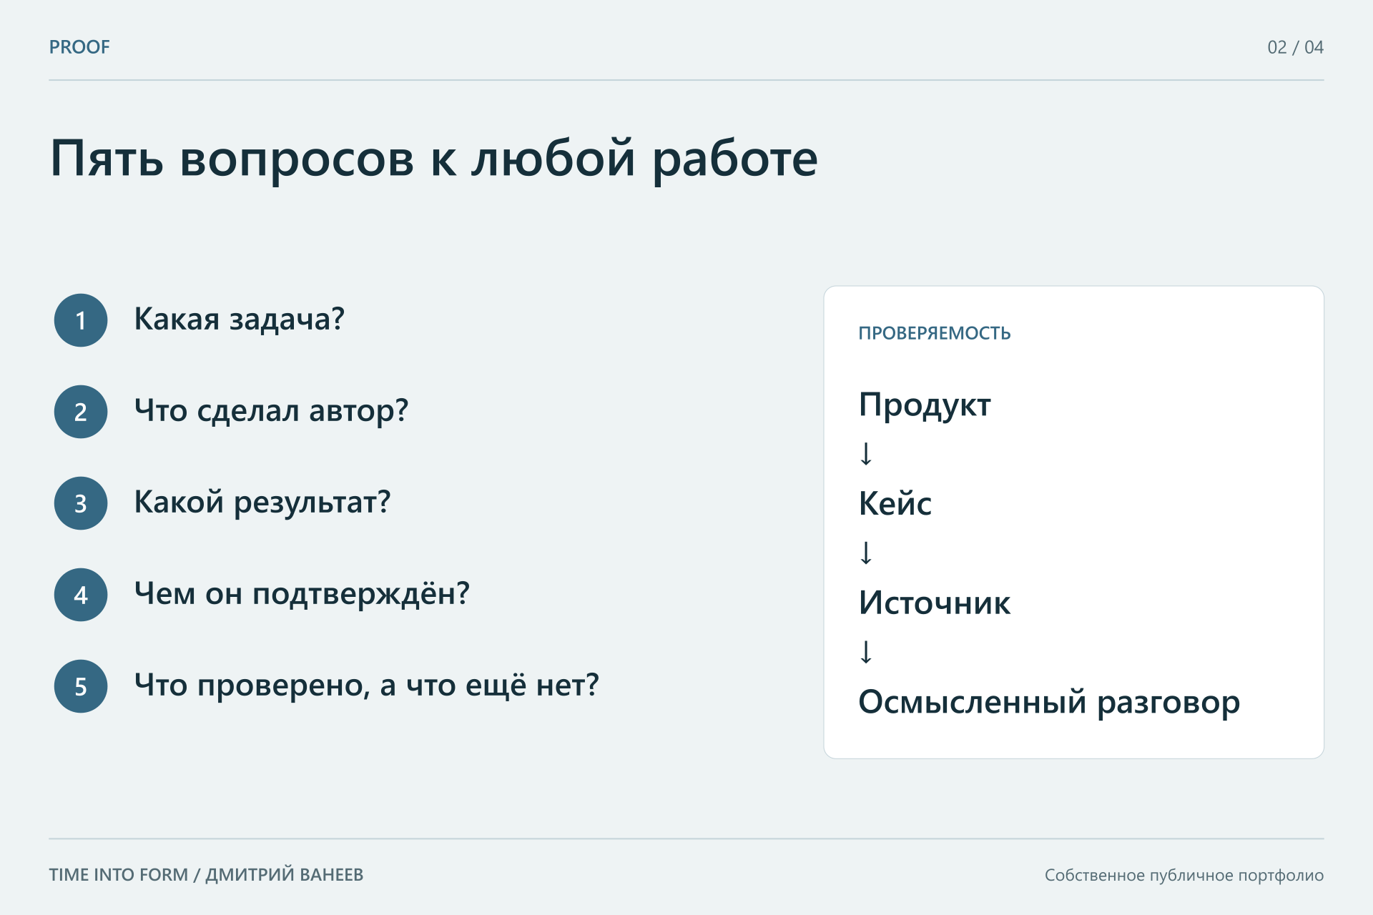
Task: Click Осмысленный разговор in the card
Action: pos(1049,703)
